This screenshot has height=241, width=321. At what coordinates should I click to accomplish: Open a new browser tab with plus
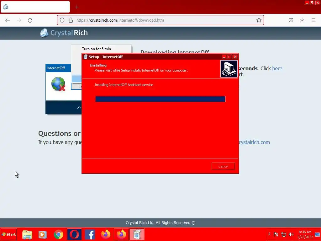tap(77, 7)
